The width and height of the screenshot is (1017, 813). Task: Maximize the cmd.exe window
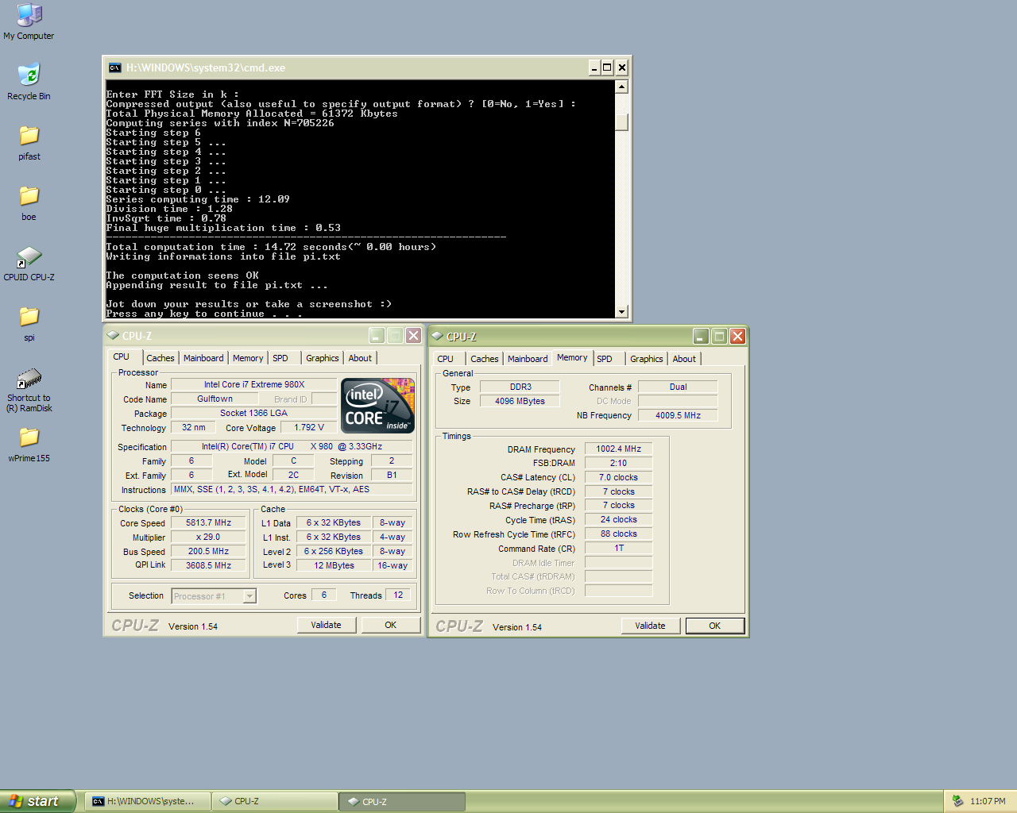(608, 67)
